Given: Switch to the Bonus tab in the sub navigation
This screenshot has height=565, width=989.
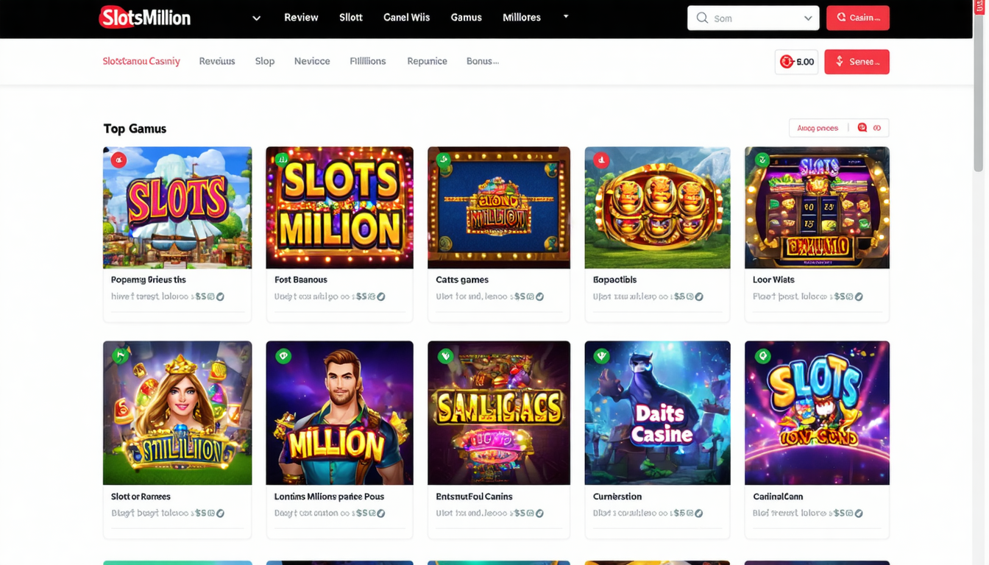Looking at the screenshot, I should (482, 61).
